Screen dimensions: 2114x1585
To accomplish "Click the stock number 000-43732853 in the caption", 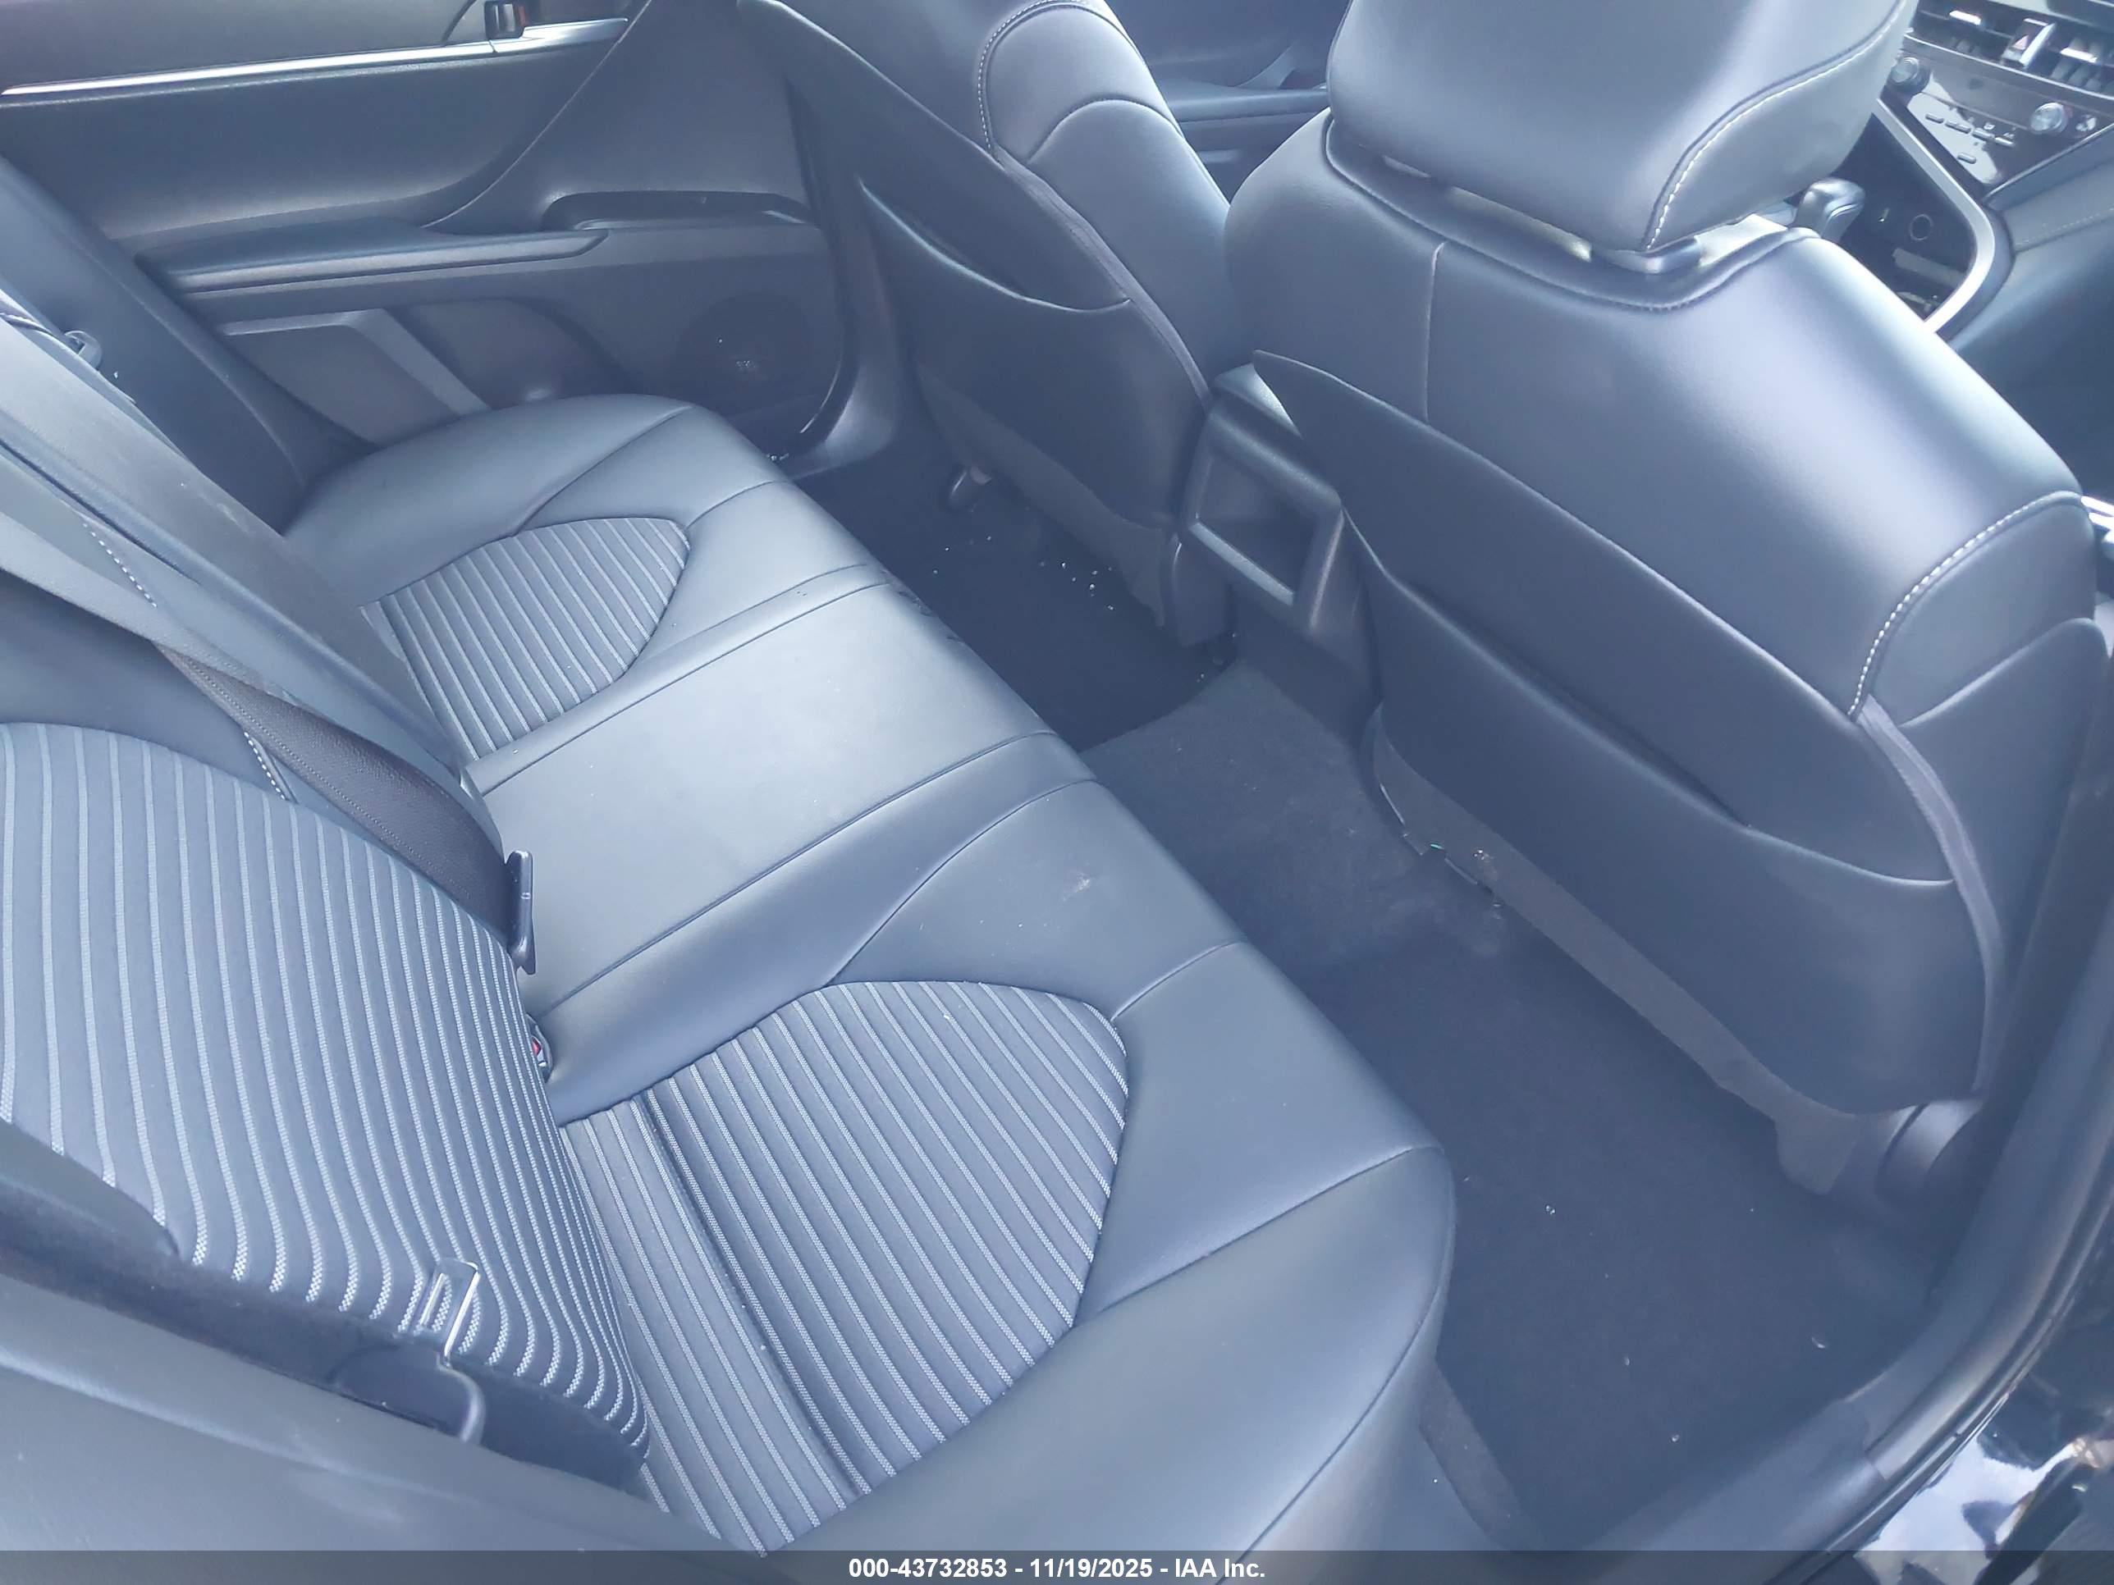I will click(x=927, y=1569).
